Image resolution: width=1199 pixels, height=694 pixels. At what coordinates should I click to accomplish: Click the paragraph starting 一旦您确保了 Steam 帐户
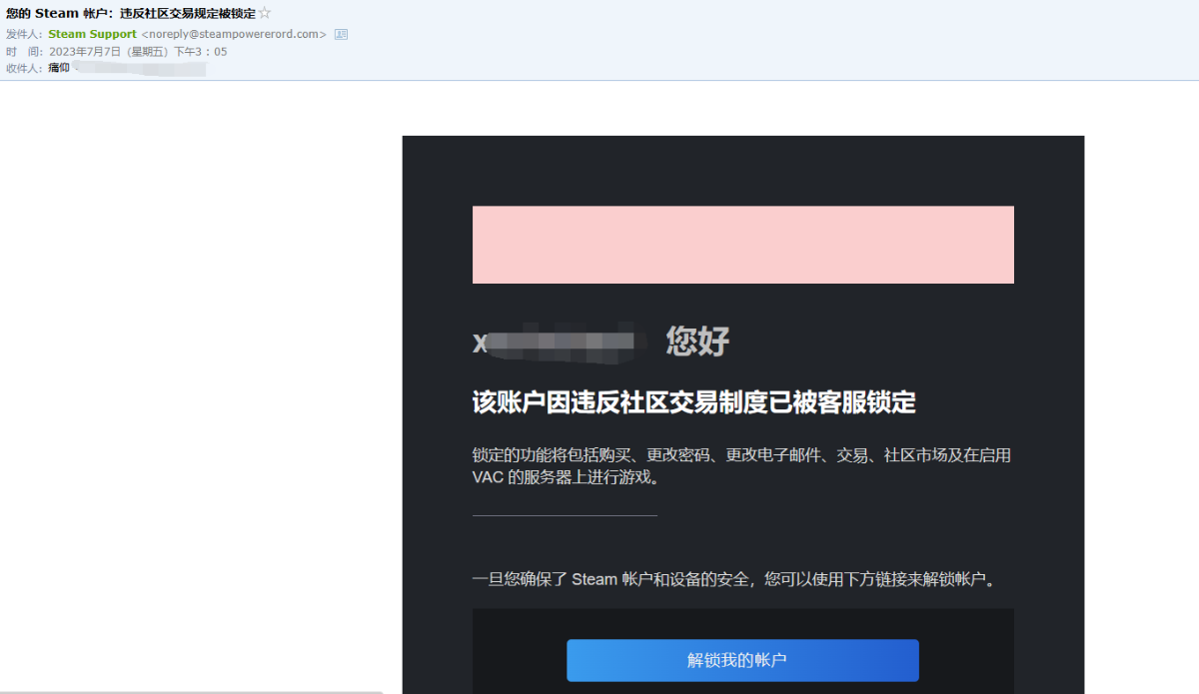point(734,579)
